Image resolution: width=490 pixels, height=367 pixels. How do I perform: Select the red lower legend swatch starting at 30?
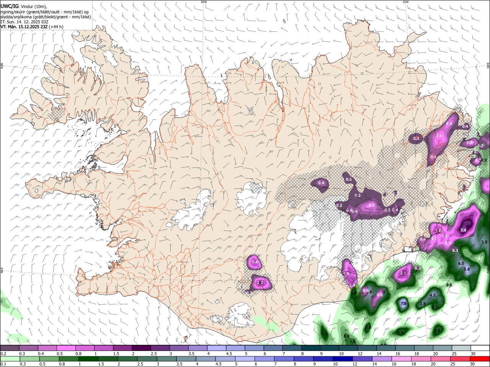(480, 359)
